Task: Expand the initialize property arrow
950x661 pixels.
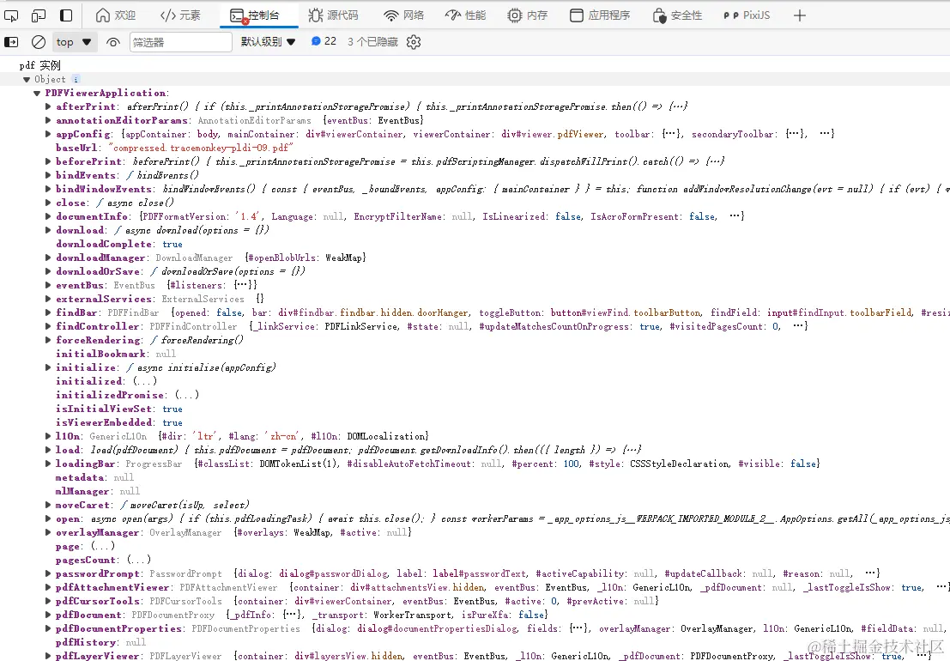Action: pos(48,367)
